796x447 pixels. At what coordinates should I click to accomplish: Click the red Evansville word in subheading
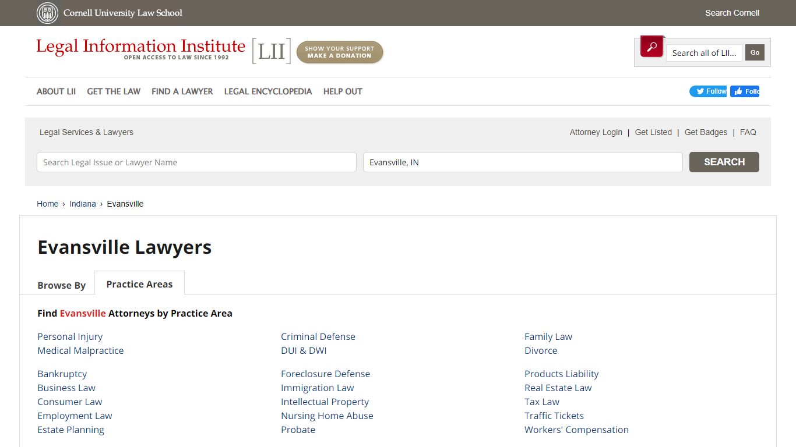tap(83, 313)
